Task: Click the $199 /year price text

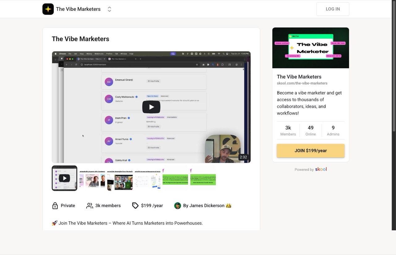Action: click(152, 205)
